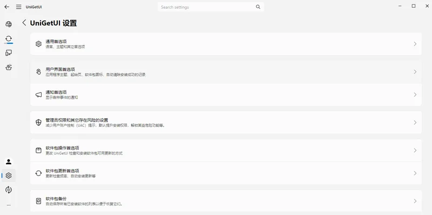Expand the 通知首选项 chevron arrow
Image resolution: width=432 pixels, height=215 pixels.
click(415, 95)
